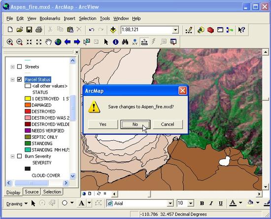Open the map scale dropdown
Screen dimensions: 271x219
coord(175,30)
